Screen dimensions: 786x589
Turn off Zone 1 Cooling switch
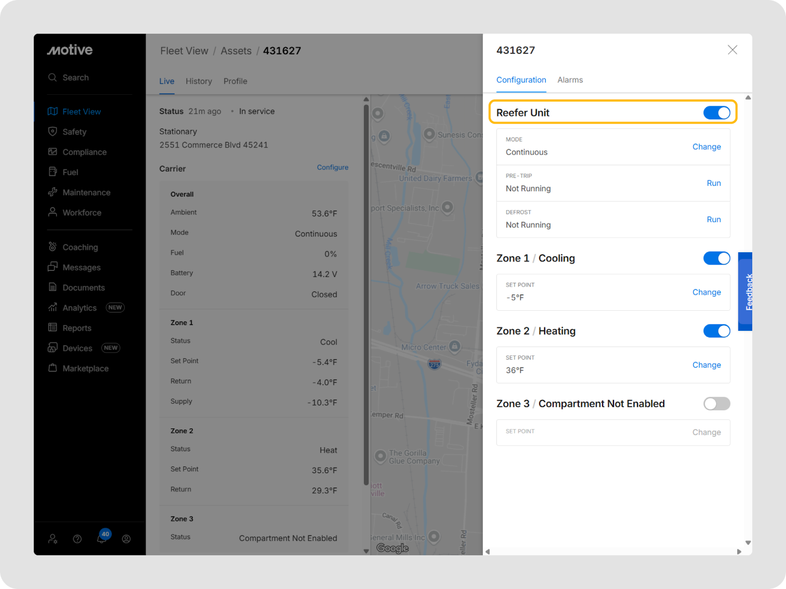pos(716,258)
